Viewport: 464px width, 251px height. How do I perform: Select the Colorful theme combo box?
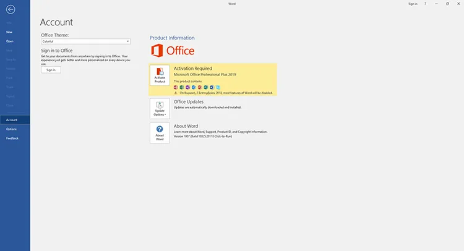pyautogui.click(x=85, y=41)
